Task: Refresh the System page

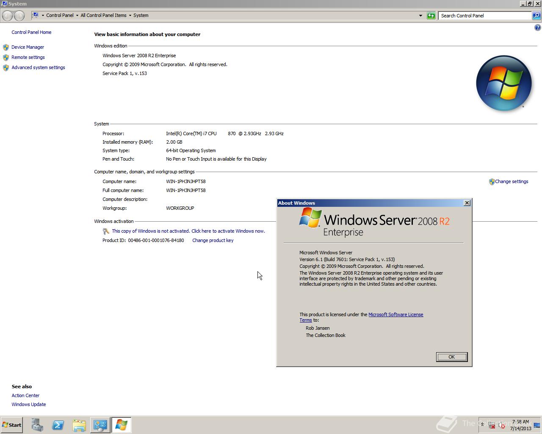Action: (431, 16)
